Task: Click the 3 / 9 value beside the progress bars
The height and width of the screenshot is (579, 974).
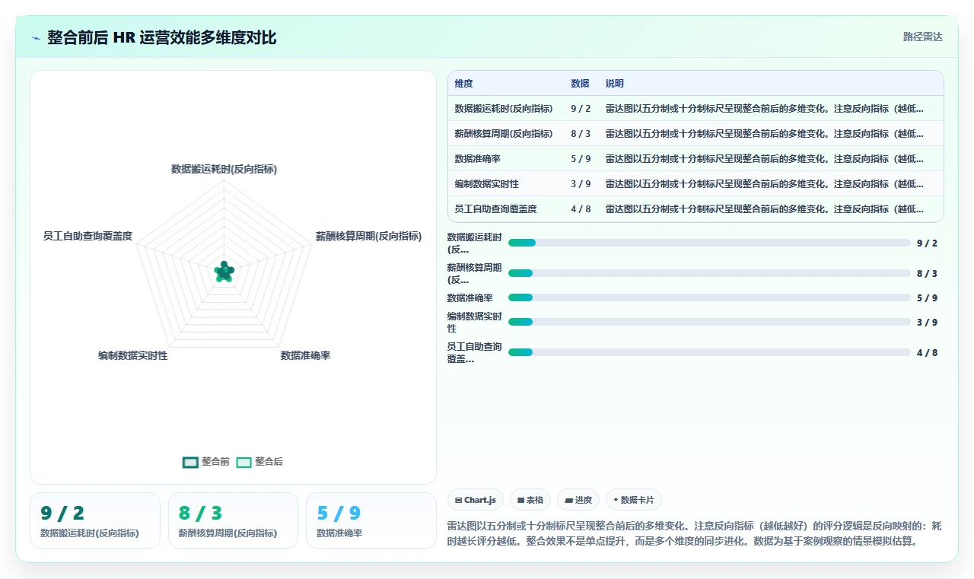Action: 927,322
